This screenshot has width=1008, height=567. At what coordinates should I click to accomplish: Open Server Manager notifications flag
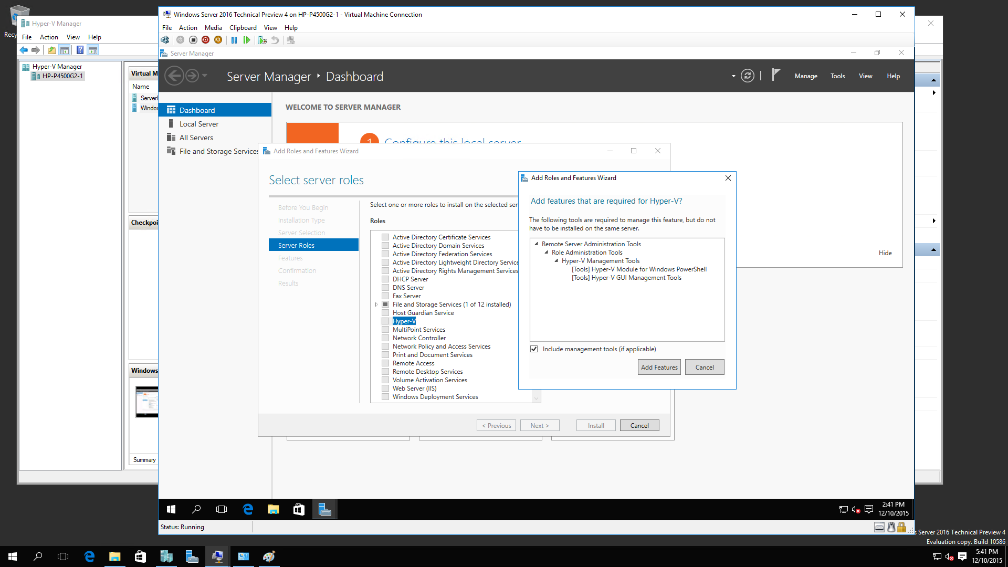click(776, 76)
